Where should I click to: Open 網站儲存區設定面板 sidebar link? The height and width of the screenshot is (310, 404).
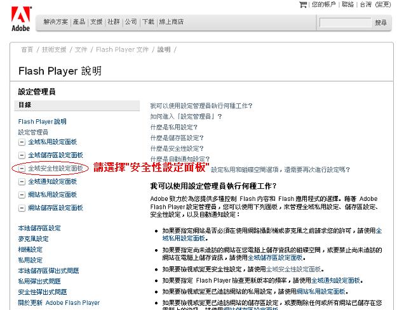pyautogui.click(x=55, y=208)
